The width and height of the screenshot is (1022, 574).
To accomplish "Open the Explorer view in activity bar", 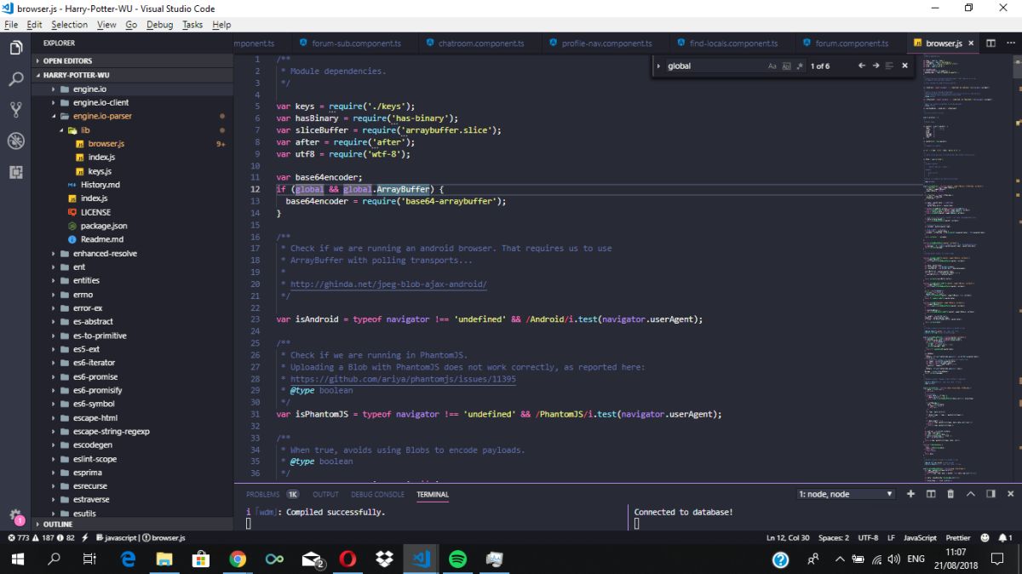I will pyautogui.click(x=15, y=48).
